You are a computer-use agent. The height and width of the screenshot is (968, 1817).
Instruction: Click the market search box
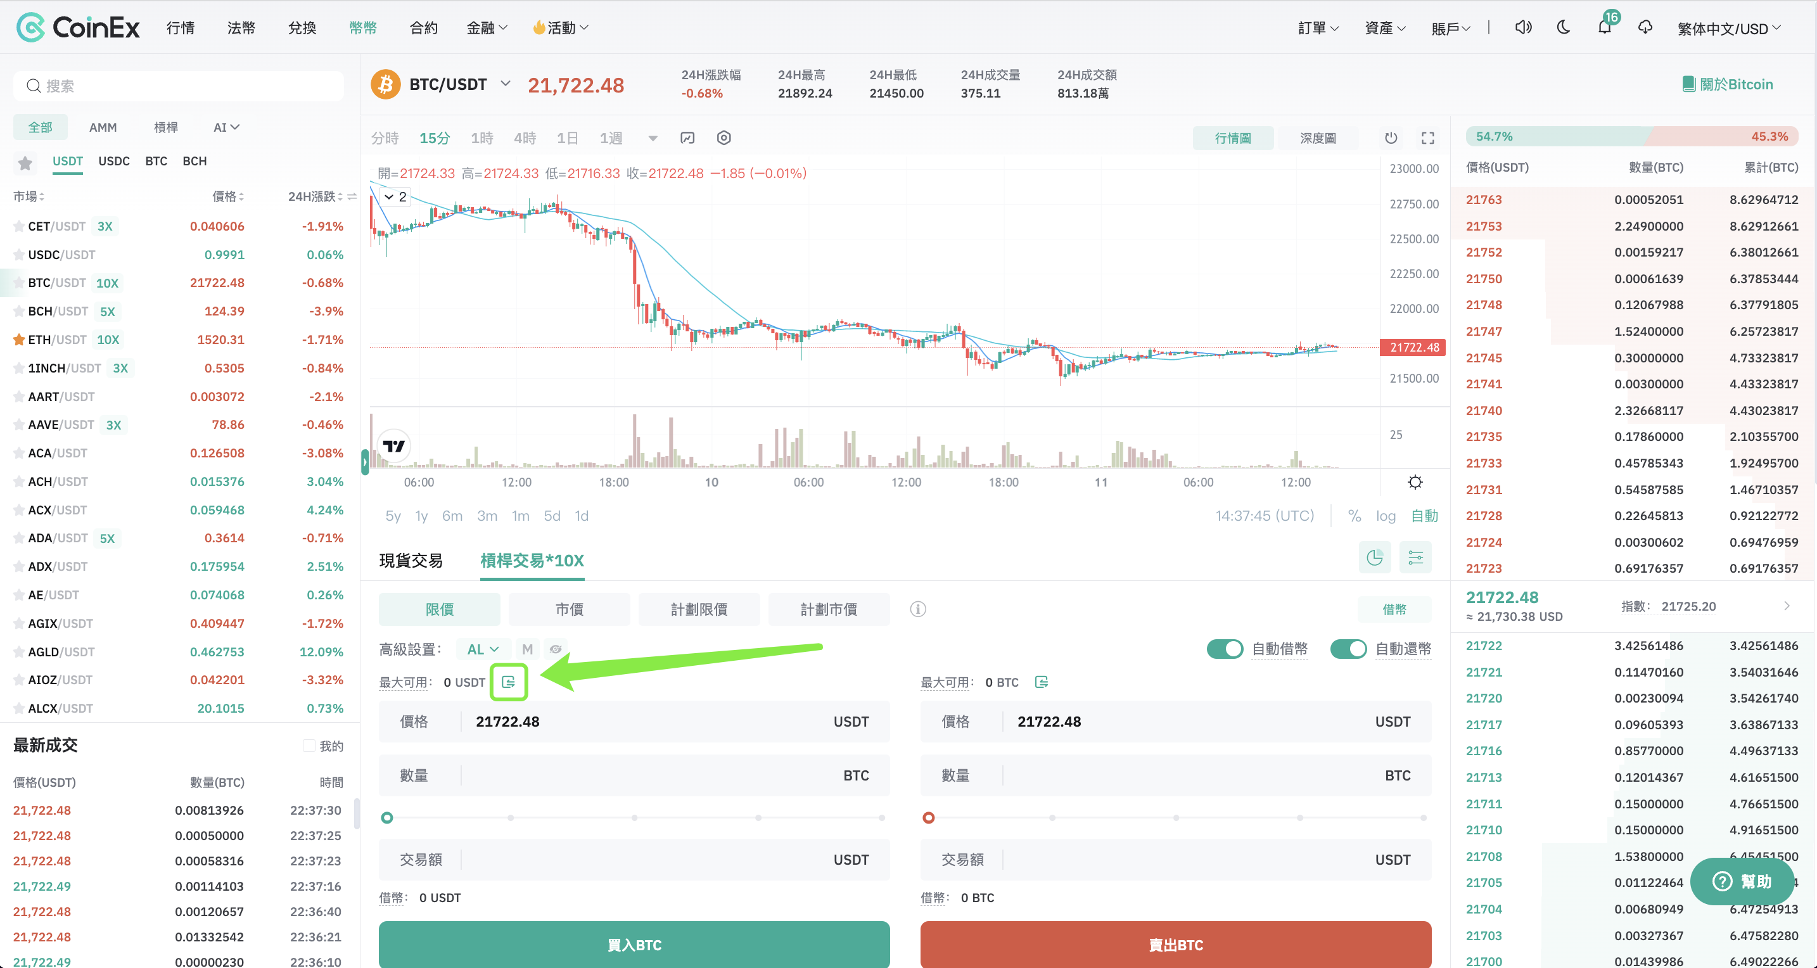tap(179, 86)
